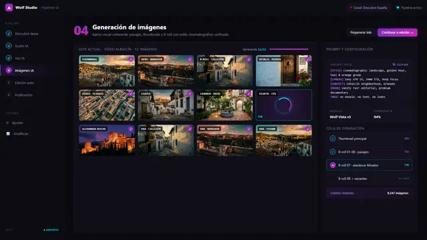Open the Chapiz image tile
Screen dimensions: 427x240
click(166, 105)
